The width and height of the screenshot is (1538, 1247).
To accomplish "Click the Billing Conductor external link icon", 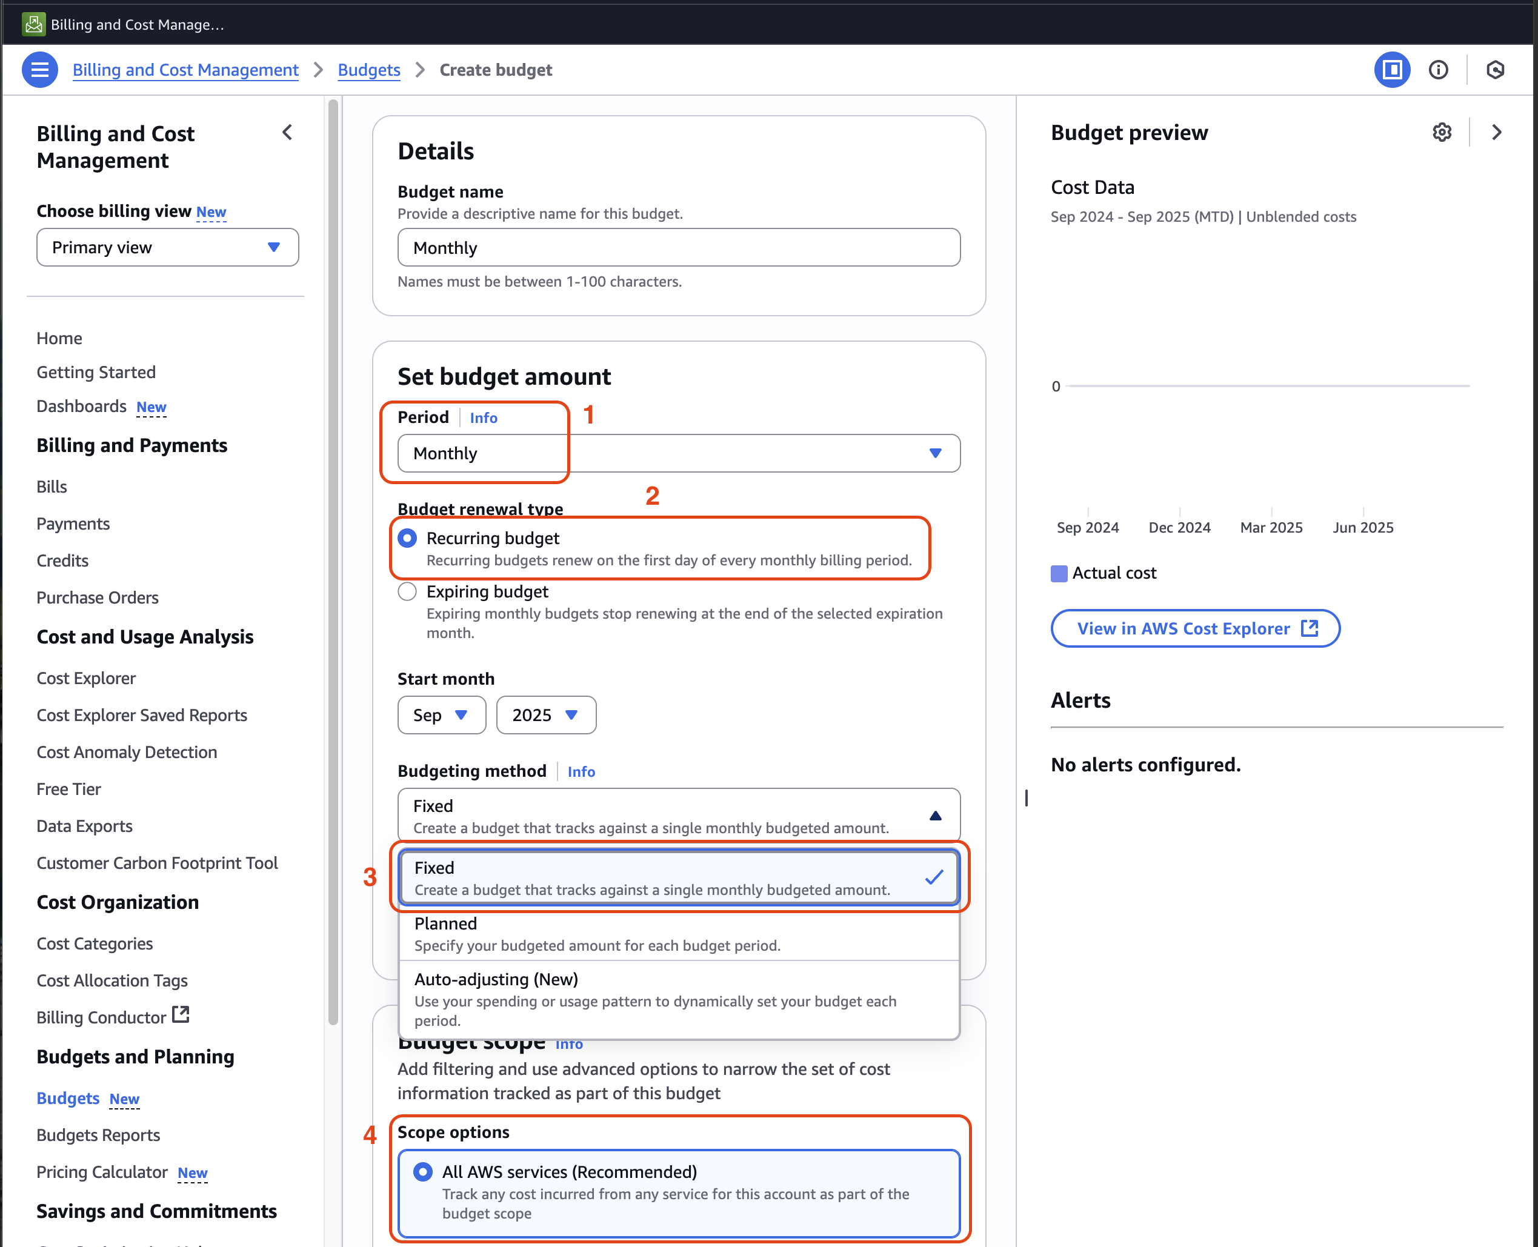I will [x=181, y=1014].
